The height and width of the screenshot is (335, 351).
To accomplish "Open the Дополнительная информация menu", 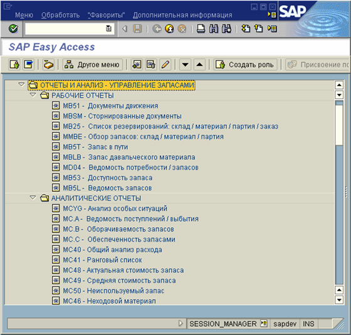I will tap(182, 15).
